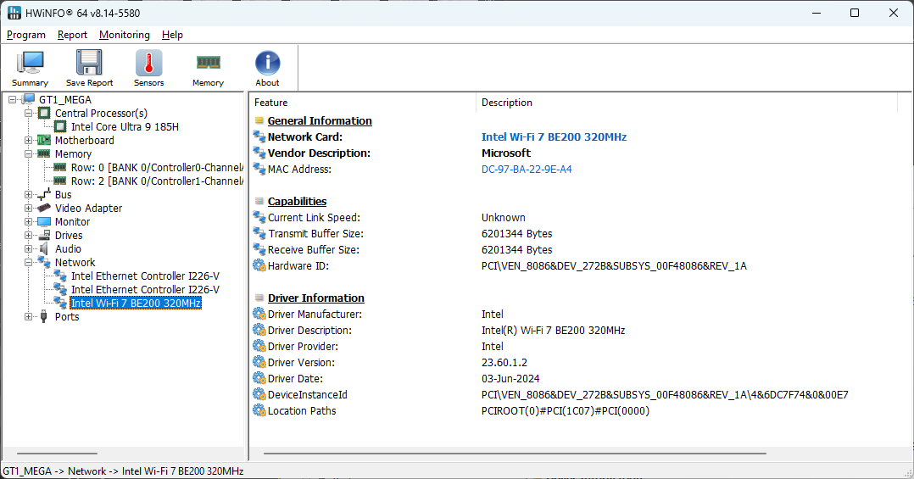The image size is (914, 479).
Task: Click the Intel Core Ultra 9 185H chip icon
Action: coord(60,126)
